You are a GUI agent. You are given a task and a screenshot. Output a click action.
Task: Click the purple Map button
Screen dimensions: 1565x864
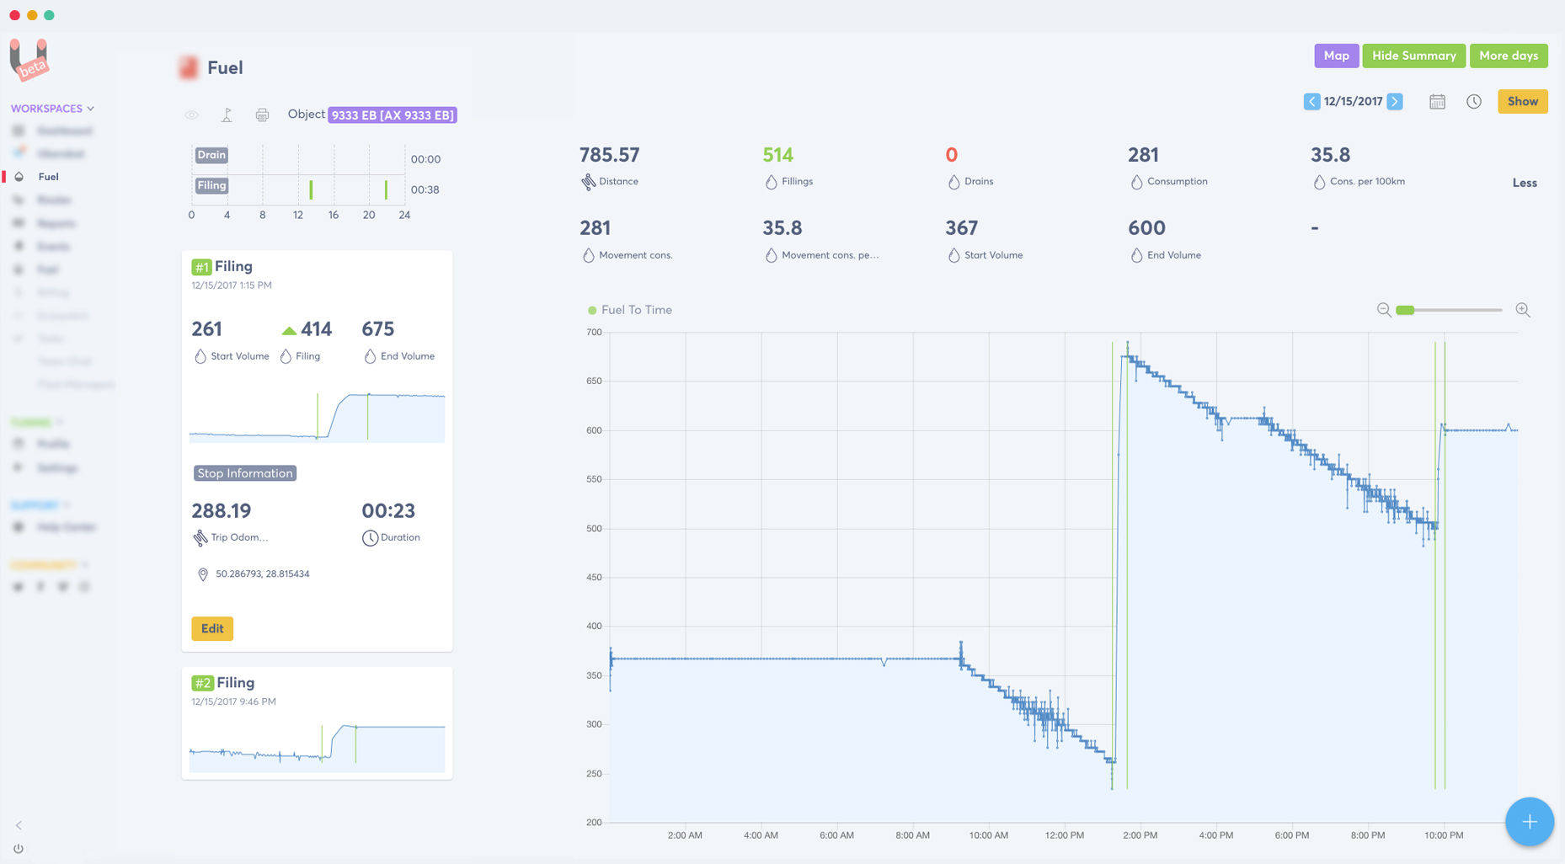1336,56
